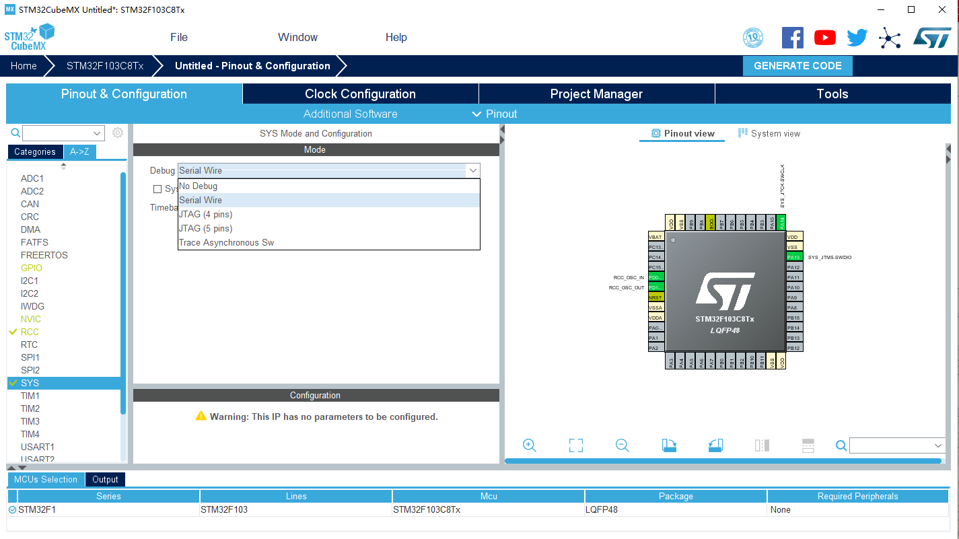Open STMicroelectronics YouTube channel icon

coord(824,37)
